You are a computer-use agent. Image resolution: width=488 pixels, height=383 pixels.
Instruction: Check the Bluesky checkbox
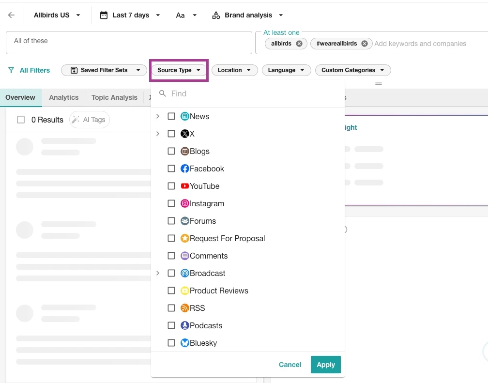171,343
